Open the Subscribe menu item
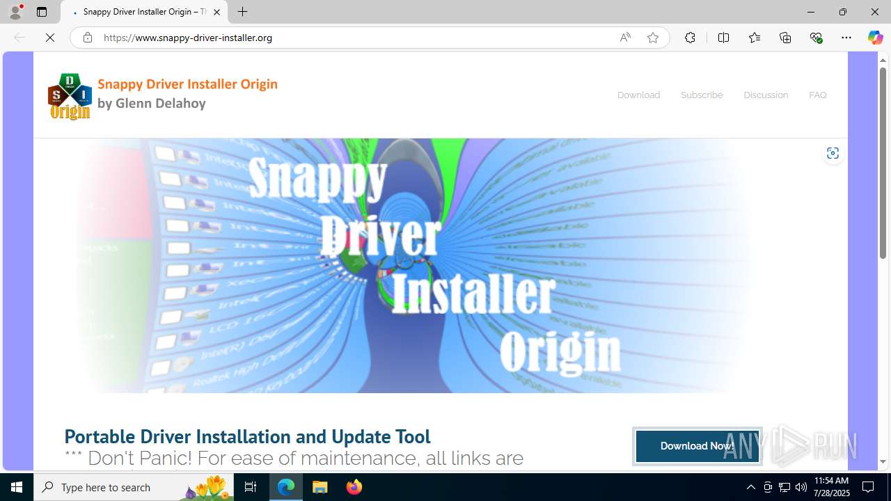 coord(702,95)
